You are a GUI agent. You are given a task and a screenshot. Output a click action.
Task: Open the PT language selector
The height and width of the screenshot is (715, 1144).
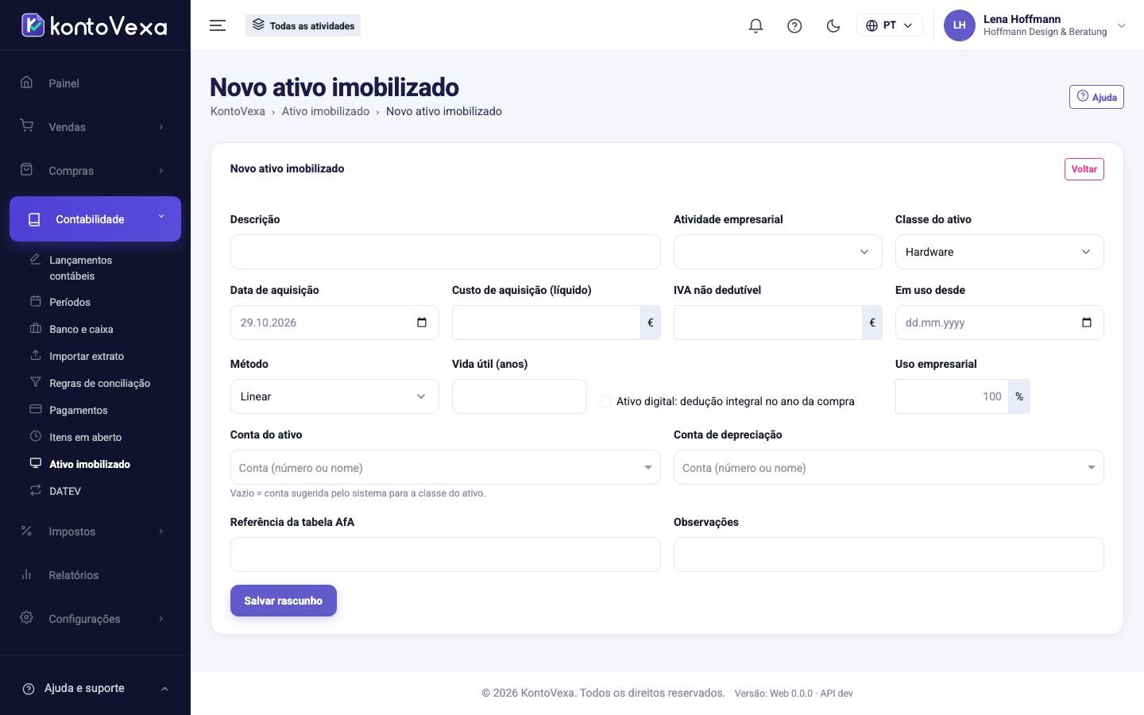tap(889, 25)
